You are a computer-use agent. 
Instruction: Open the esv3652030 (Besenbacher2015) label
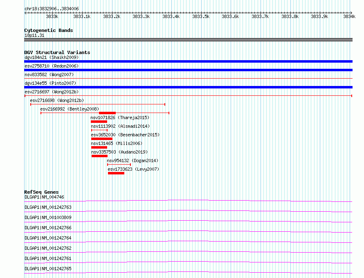point(125,135)
